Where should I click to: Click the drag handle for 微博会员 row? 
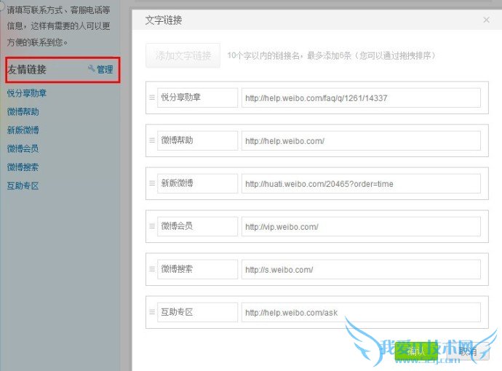(x=152, y=226)
